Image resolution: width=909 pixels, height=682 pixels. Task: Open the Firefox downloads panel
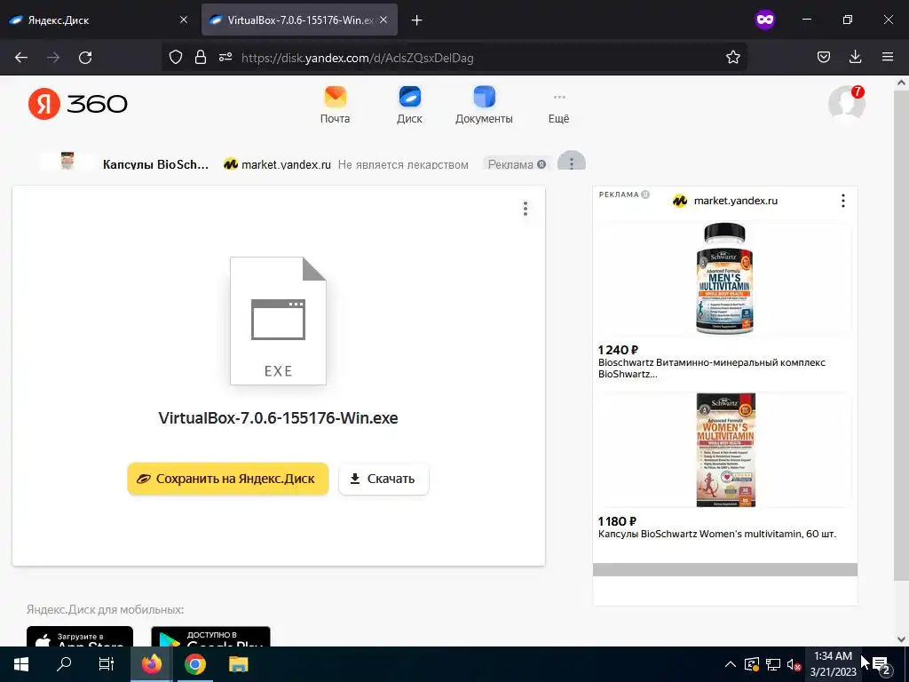855,58
